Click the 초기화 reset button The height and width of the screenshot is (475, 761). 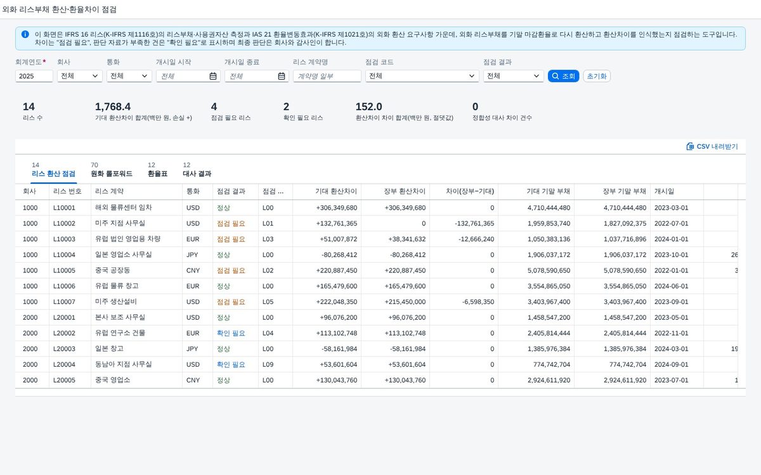(x=597, y=76)
